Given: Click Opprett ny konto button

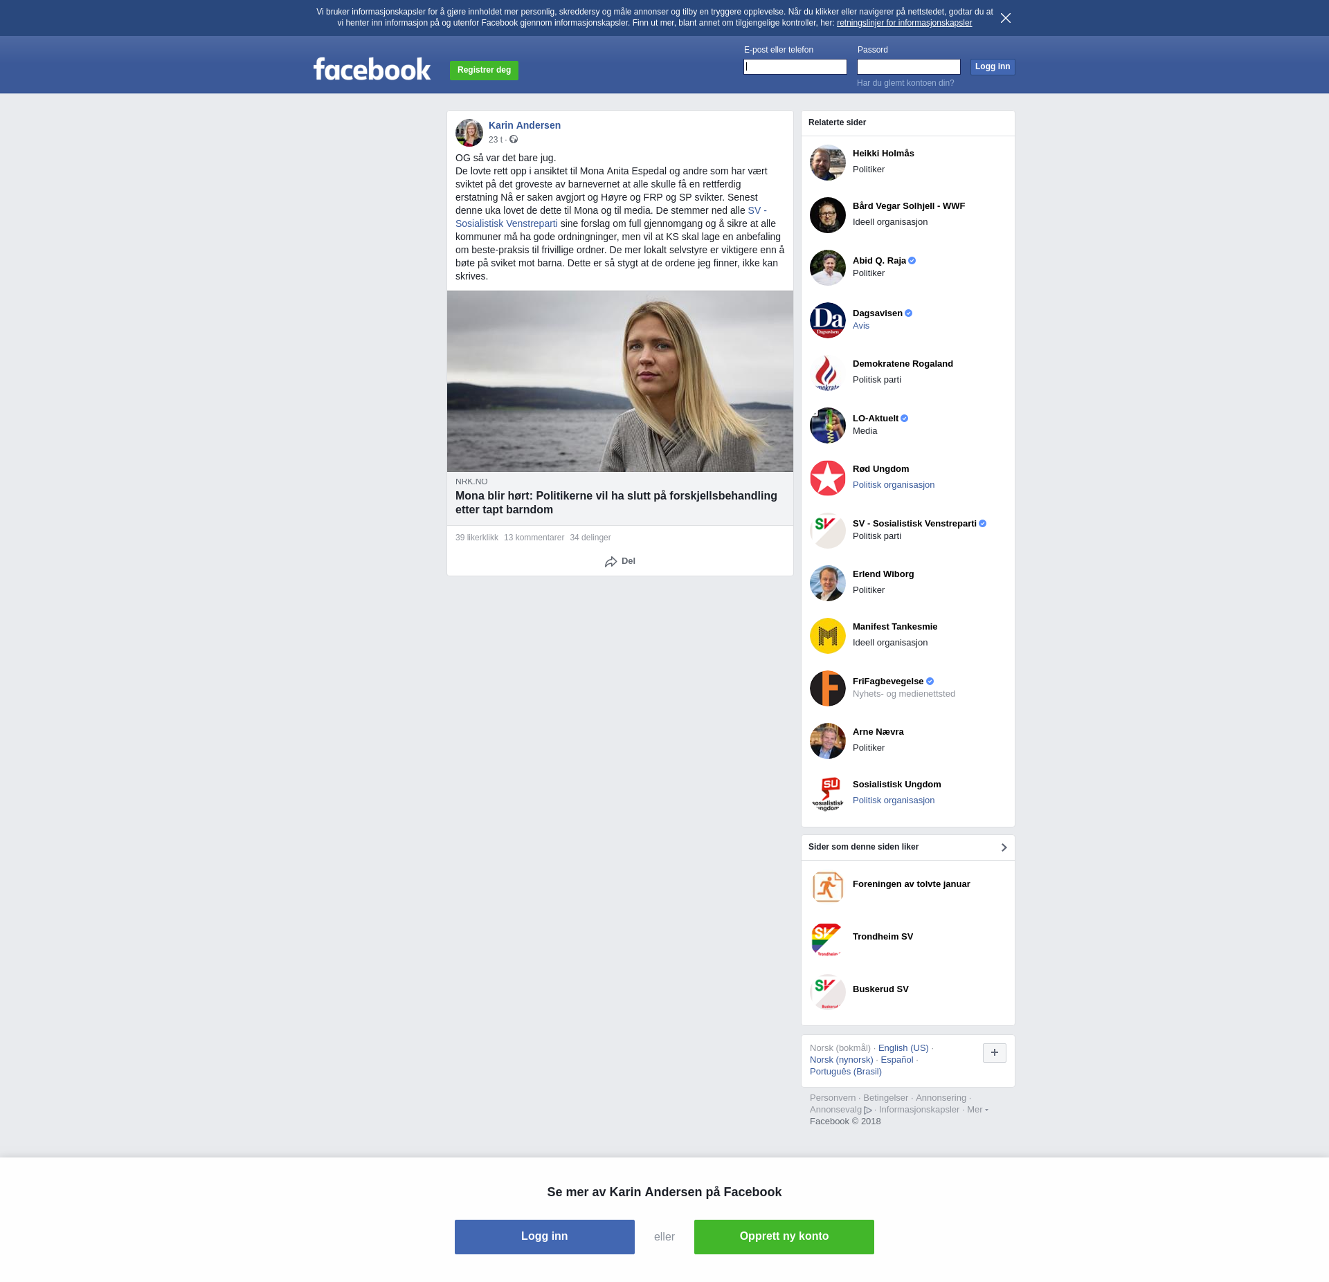Looking at the screenshot, I should point(784,1236).
